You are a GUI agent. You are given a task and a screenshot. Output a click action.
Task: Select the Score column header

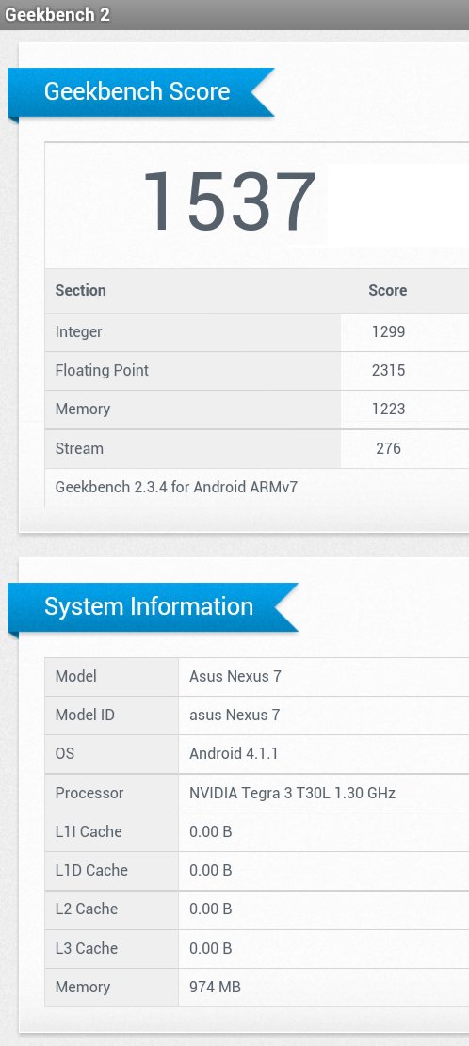(388, 290)
